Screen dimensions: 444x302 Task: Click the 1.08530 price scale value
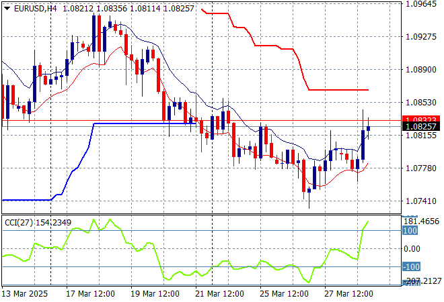(421, 102)
